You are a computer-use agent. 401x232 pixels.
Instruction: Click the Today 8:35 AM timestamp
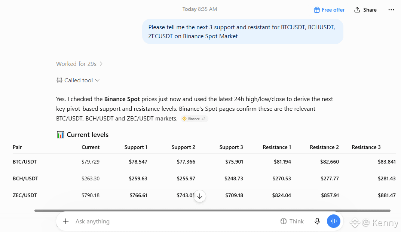pos(199,9)
